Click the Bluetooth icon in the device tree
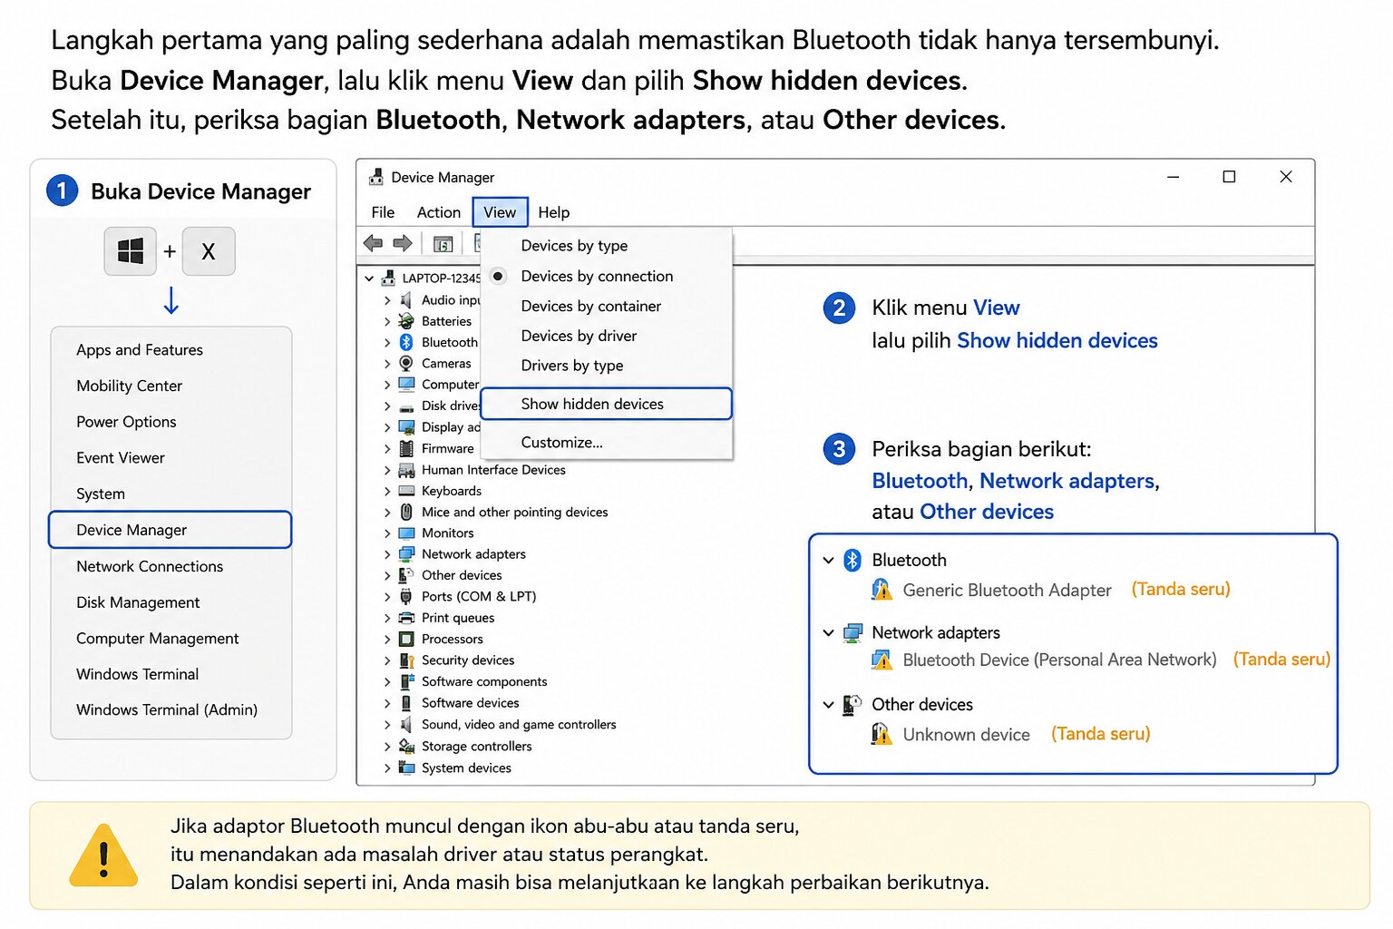 (406, 342)
